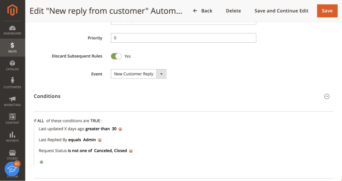Click the blue graduation cap help badge
This screenshot has width=342, height=181.
[x=12, y=169]
